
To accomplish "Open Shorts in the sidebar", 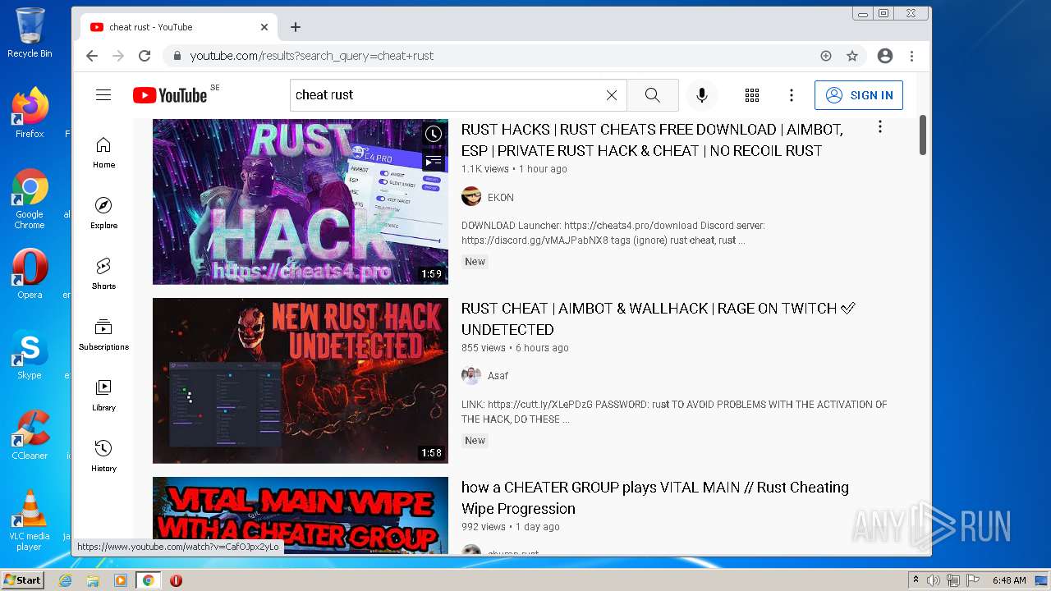I will (x=103, y=274).
